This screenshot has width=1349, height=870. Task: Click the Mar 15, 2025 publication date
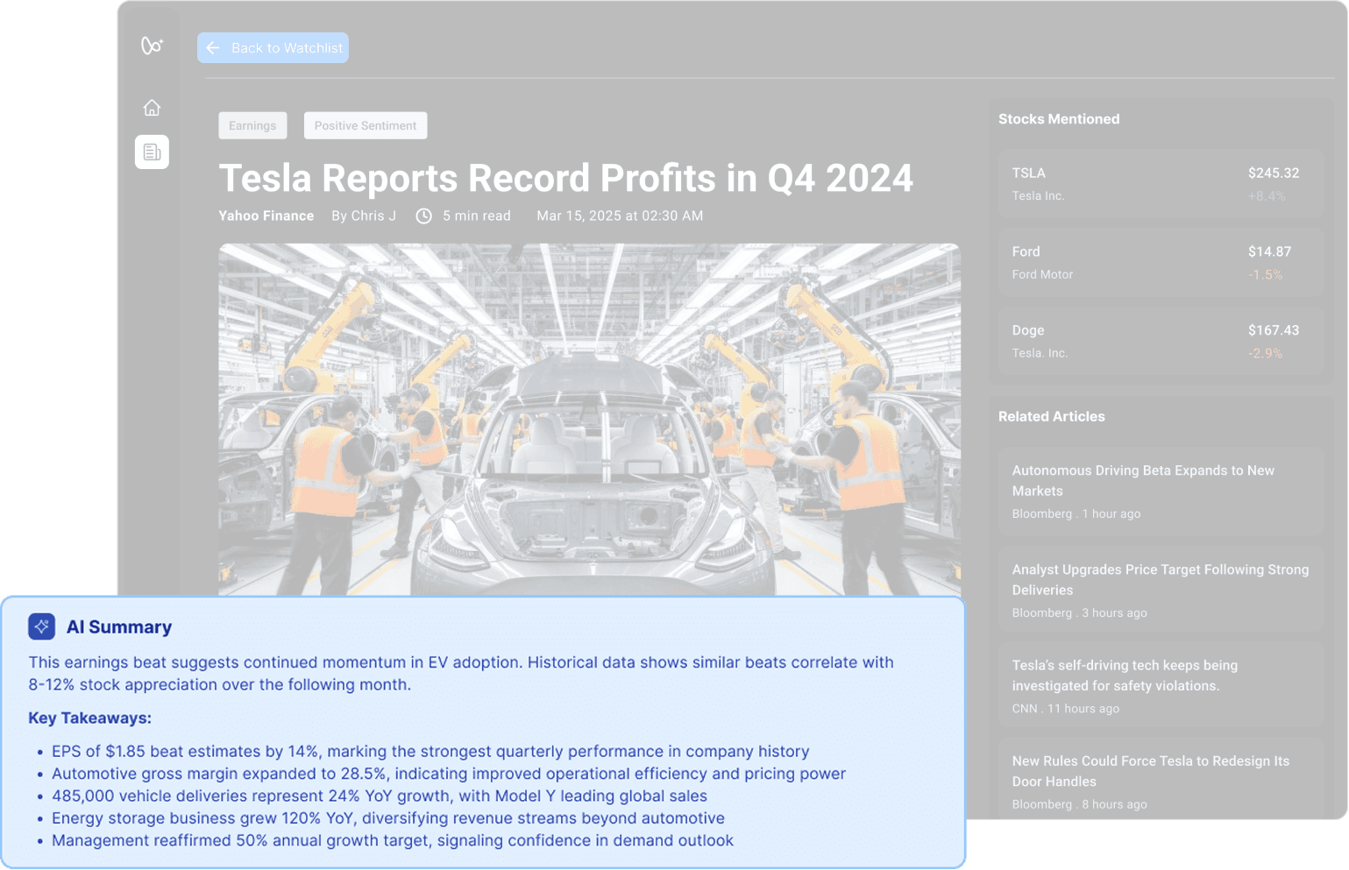point(620,216)
